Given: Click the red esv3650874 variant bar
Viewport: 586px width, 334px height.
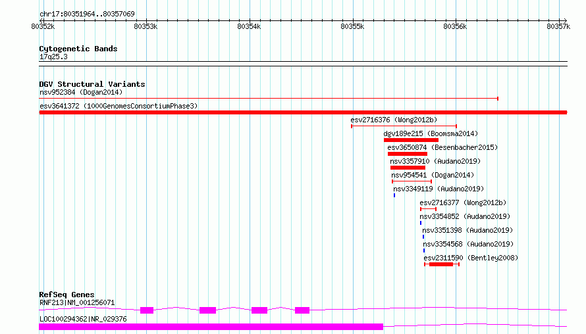Looking at the screenshot, I should coord(408,154).
